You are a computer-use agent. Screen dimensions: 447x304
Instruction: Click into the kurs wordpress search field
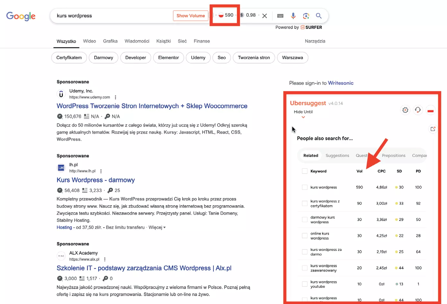click(x=112, y=16)
